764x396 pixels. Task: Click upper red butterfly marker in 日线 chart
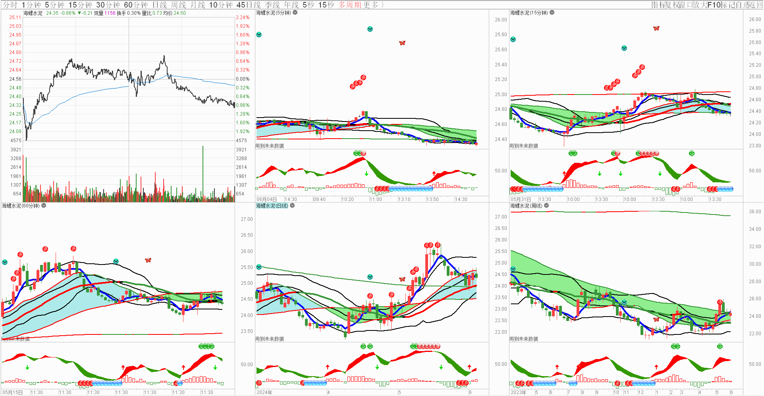click(x=402, y=279)
